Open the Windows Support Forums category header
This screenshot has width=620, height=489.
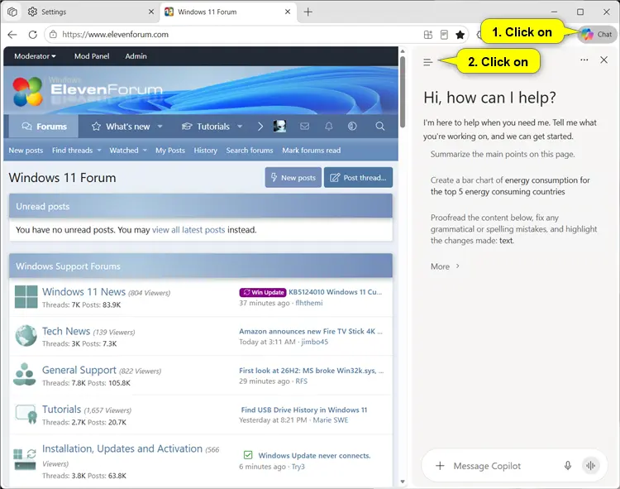pos(68,266)
